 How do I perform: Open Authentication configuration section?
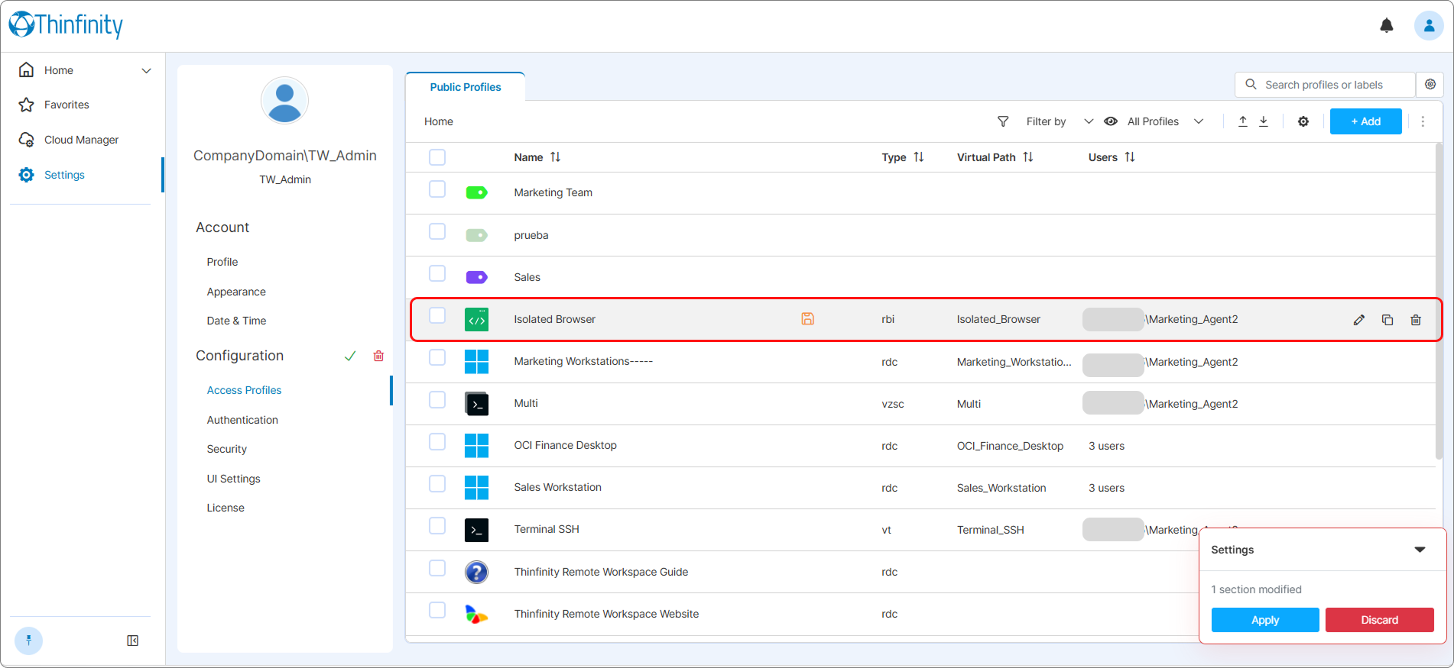[242, 420]
